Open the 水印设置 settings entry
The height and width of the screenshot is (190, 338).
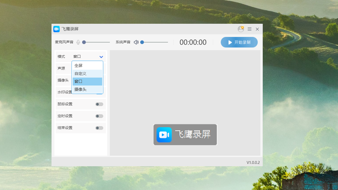click(64, 92)
